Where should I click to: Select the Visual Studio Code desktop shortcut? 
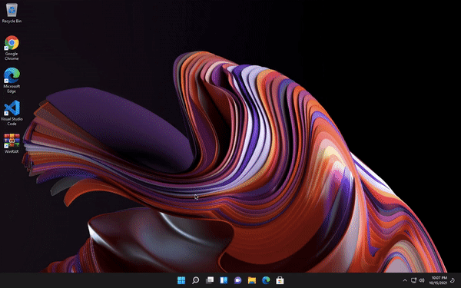point(12,113)
